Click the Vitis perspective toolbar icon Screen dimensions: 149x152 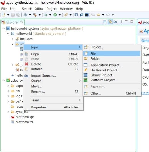coord(81,15)
